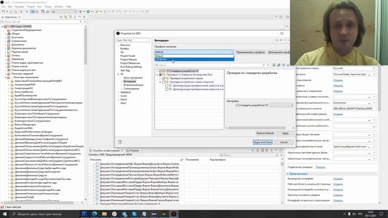388x218 pixels.
Task: Click the horizontal scrollbar under Настройки pane
Action: pos(256,128)
